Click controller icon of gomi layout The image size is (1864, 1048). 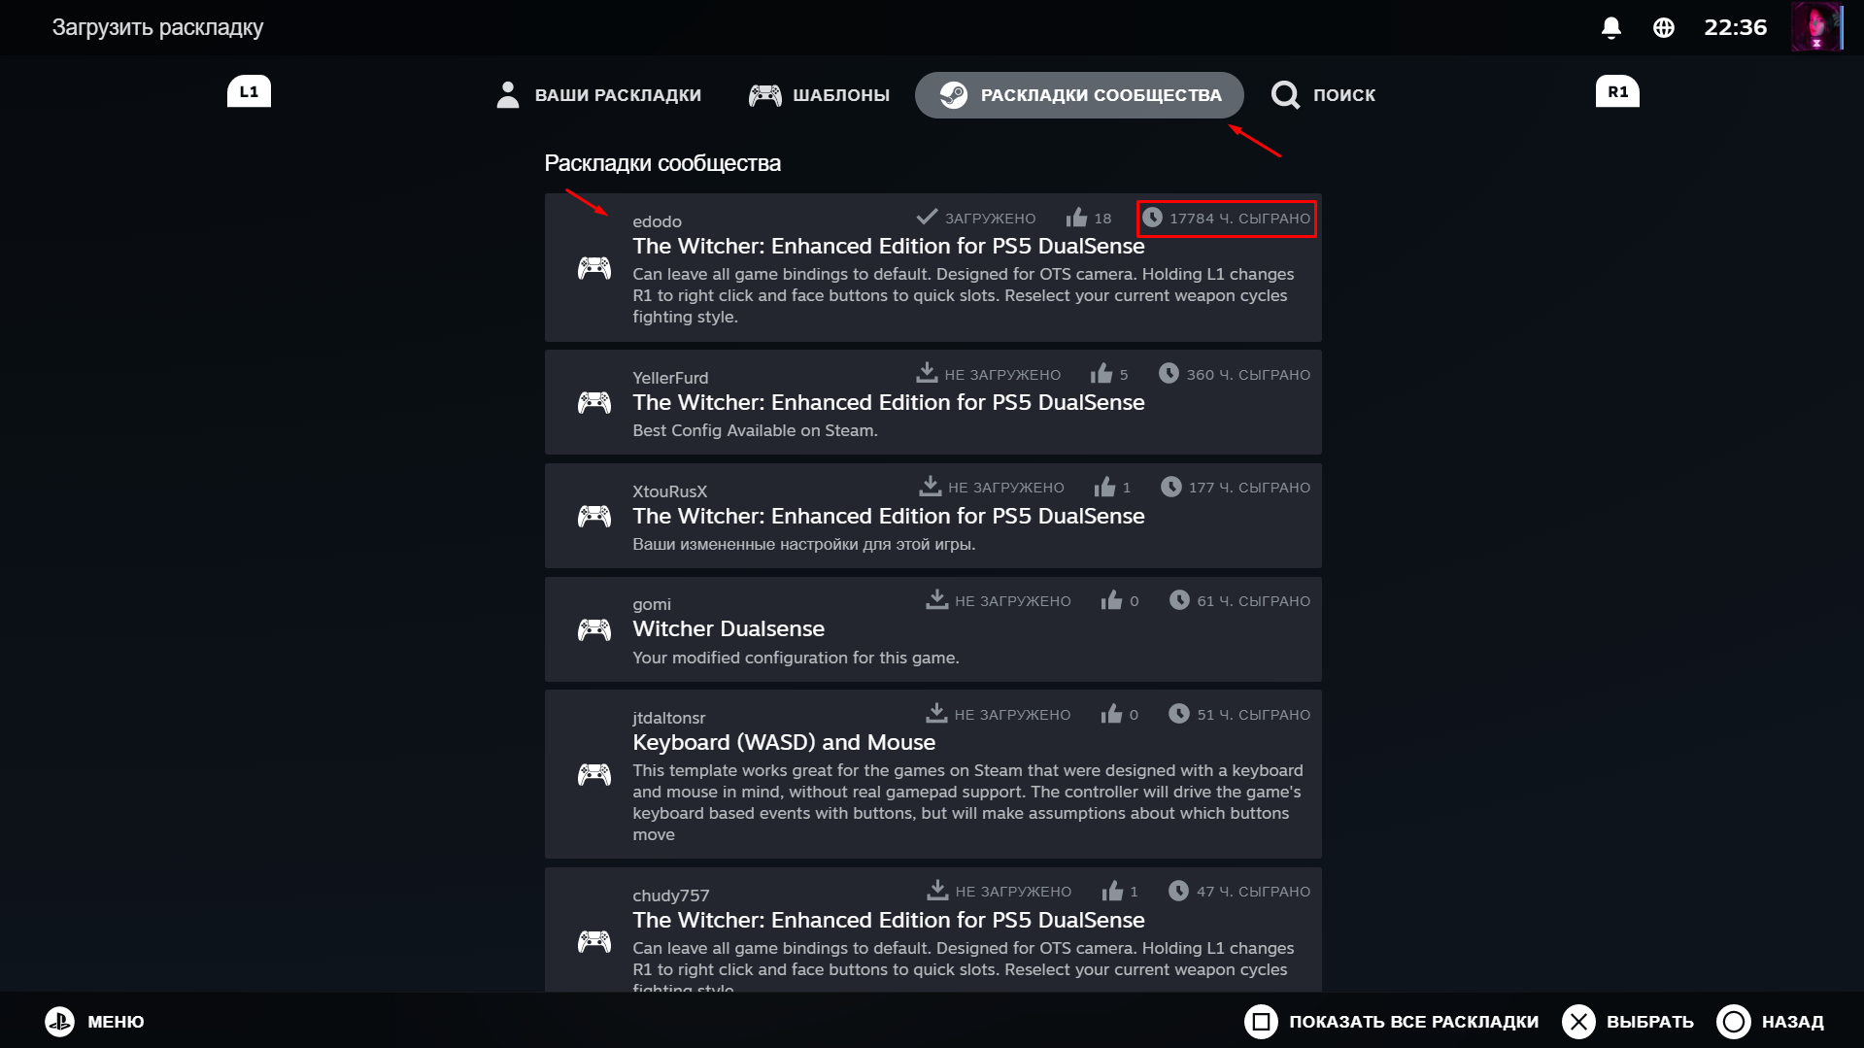[594, 629]
